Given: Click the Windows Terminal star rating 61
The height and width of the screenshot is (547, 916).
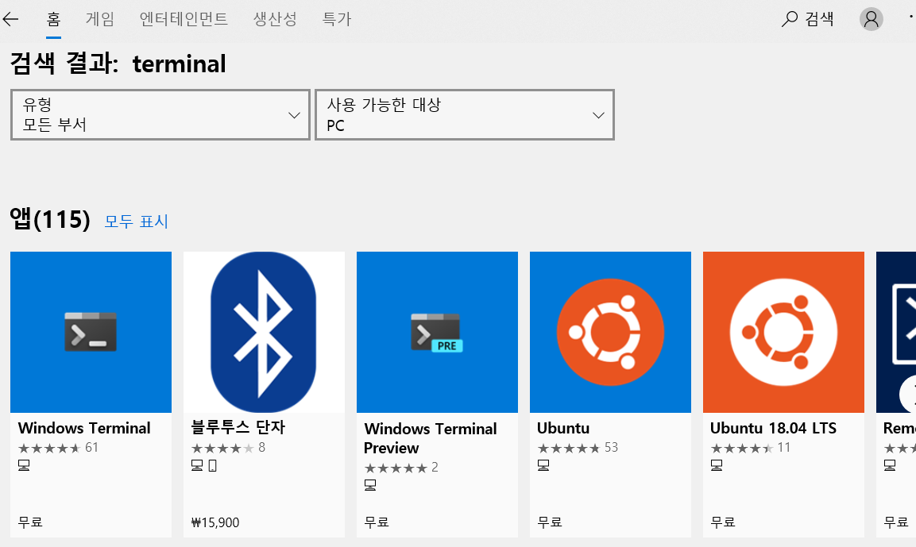Looking at the screenshot, I should pyautogui.click(x=58, y=448).
